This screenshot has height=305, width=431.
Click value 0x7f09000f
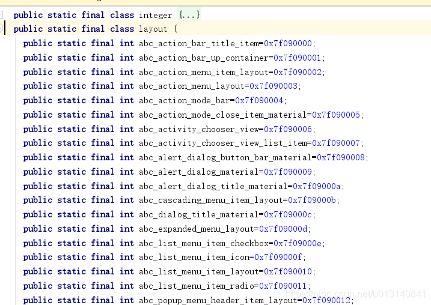coord(278,257)
